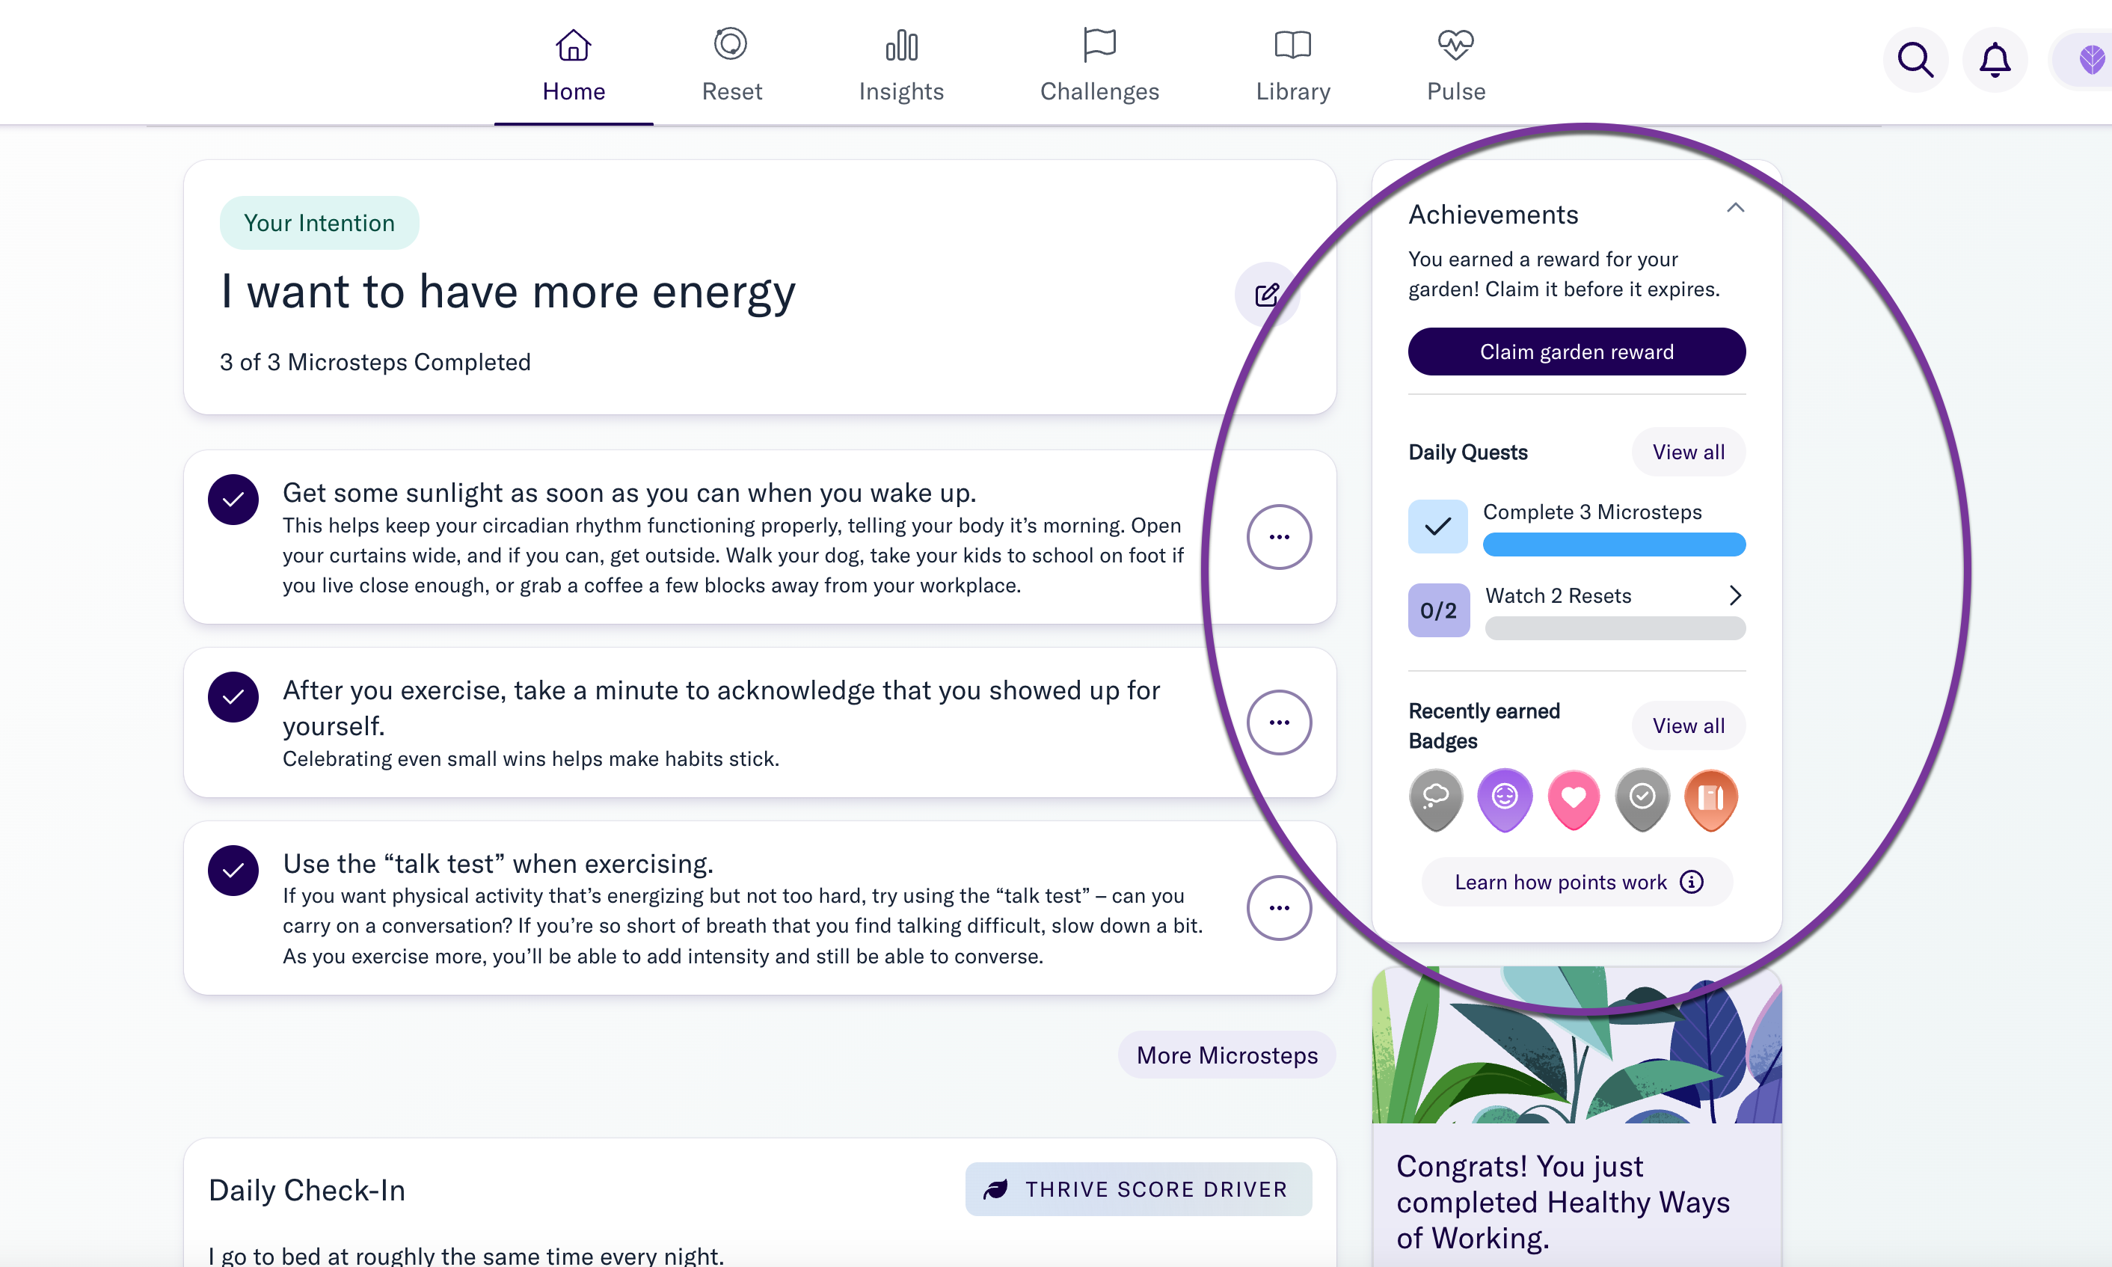Expand the Watch 2 Resets quest arrow
This screenshot has width=2112, height=1267.
1734,595
